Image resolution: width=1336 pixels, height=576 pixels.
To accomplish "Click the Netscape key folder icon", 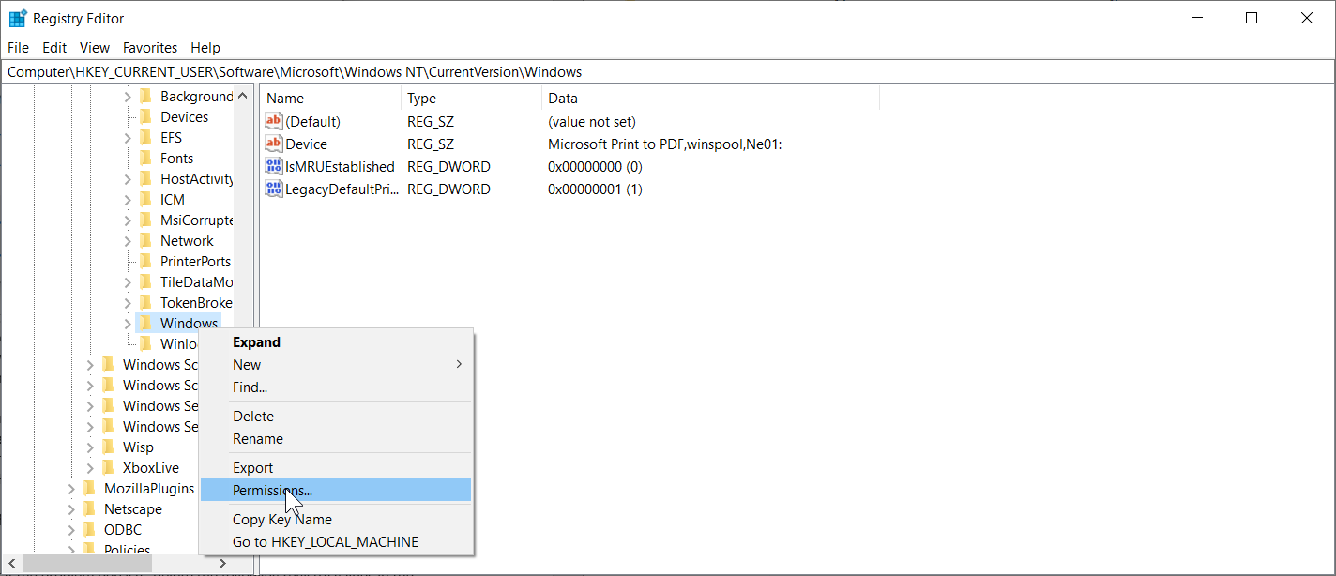I will point(89,509).
